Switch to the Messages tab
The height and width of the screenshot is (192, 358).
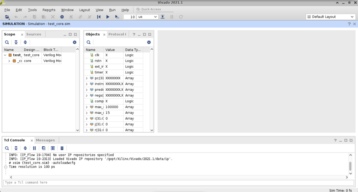point(45,140)
